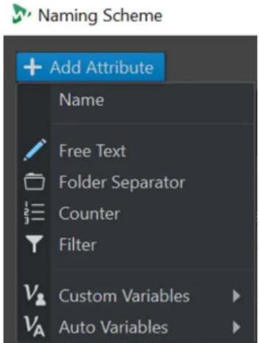This screenshot has width=259, height=343.
Task: Click the Auto Variables VA icon
Action: pyautogui.click(x=34, y=326)
